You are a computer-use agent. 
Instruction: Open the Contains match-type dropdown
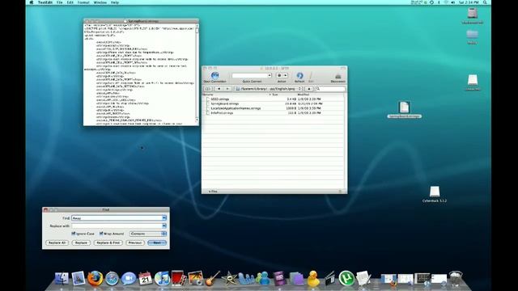148,234
